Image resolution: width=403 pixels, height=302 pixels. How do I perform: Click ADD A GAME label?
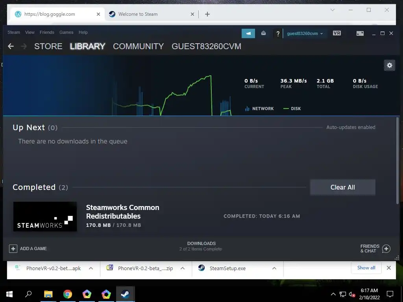[x=33, y=249]
